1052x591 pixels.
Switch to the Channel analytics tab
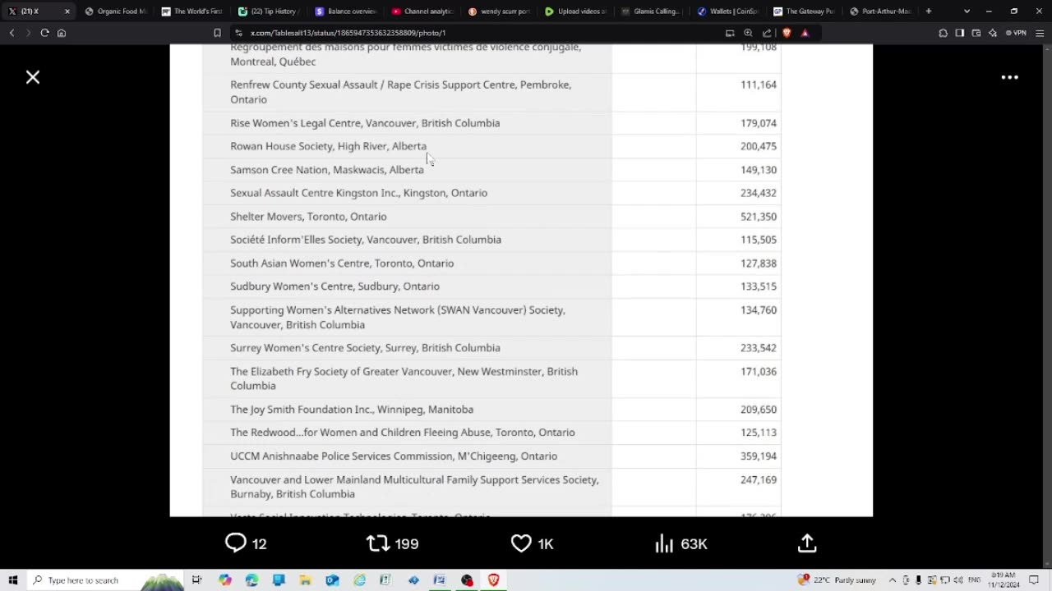coord(422,11)
